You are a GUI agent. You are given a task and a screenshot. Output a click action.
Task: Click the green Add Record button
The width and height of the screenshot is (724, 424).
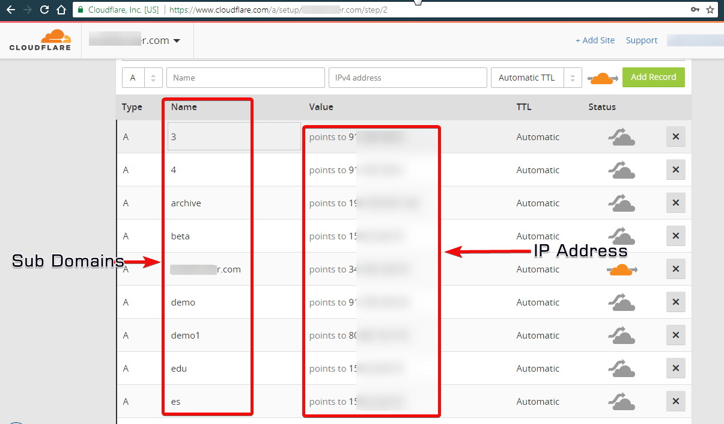(x=653, y=77)
